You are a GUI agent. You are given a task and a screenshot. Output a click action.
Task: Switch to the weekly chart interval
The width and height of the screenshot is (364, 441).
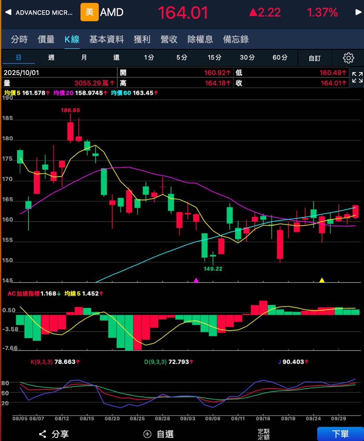coord(51,58)
